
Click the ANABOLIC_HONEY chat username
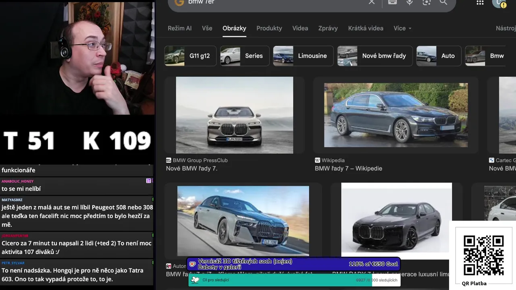coord(17,181)
